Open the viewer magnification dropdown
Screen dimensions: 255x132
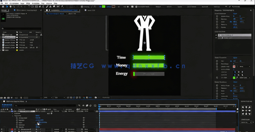point(48,98)
